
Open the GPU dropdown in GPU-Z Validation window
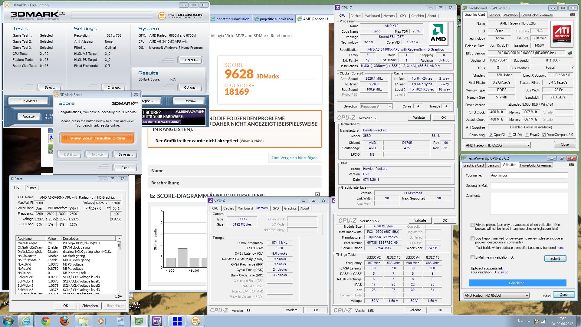point(496,296)
